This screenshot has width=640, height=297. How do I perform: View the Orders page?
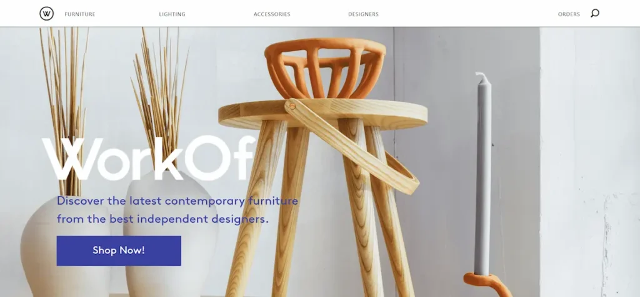pos(569,14)
